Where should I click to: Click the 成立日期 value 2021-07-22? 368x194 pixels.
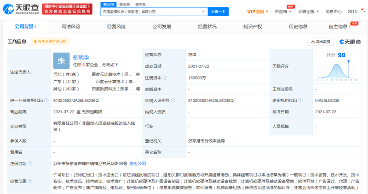[199, 67]
